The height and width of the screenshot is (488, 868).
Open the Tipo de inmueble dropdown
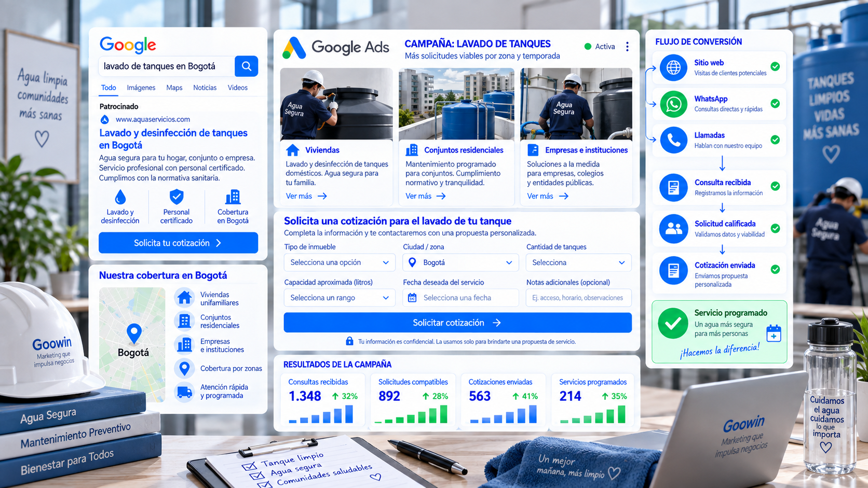(340, 262)
